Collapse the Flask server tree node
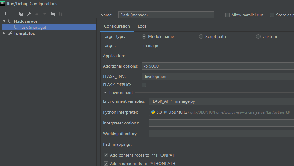 pyautogui.click(x=4, y=21)
